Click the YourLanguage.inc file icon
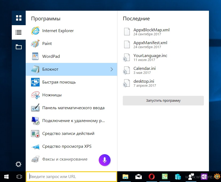The height and width of the screenshot is (182, 221). coord(126,57)
